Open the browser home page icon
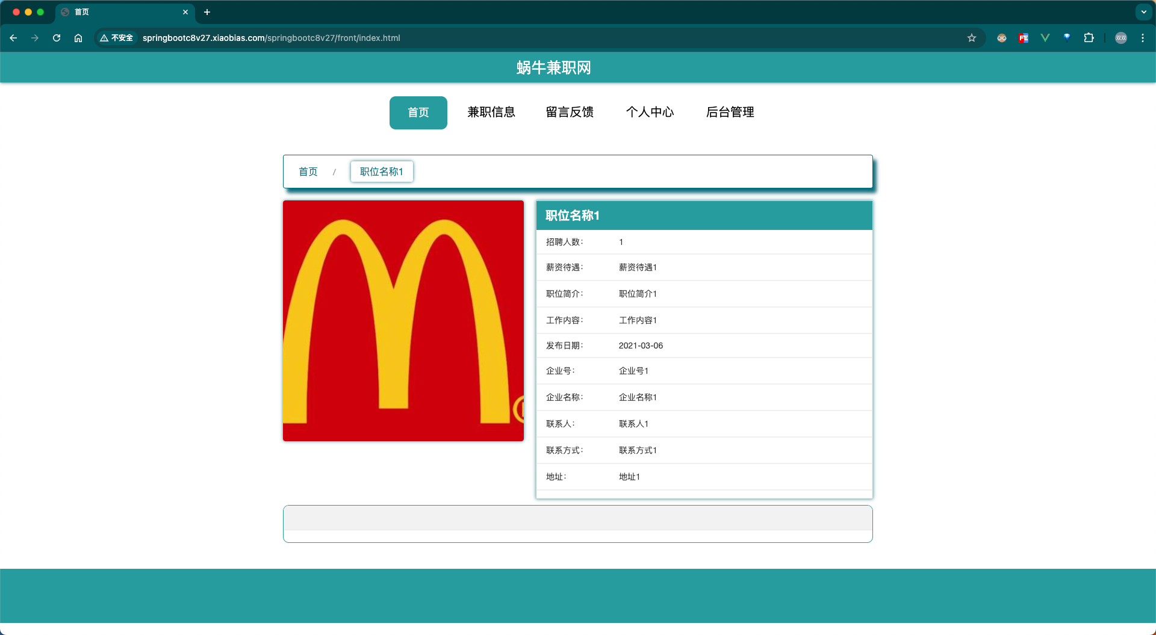The image size is (1156, 635). tap(78, 38)
